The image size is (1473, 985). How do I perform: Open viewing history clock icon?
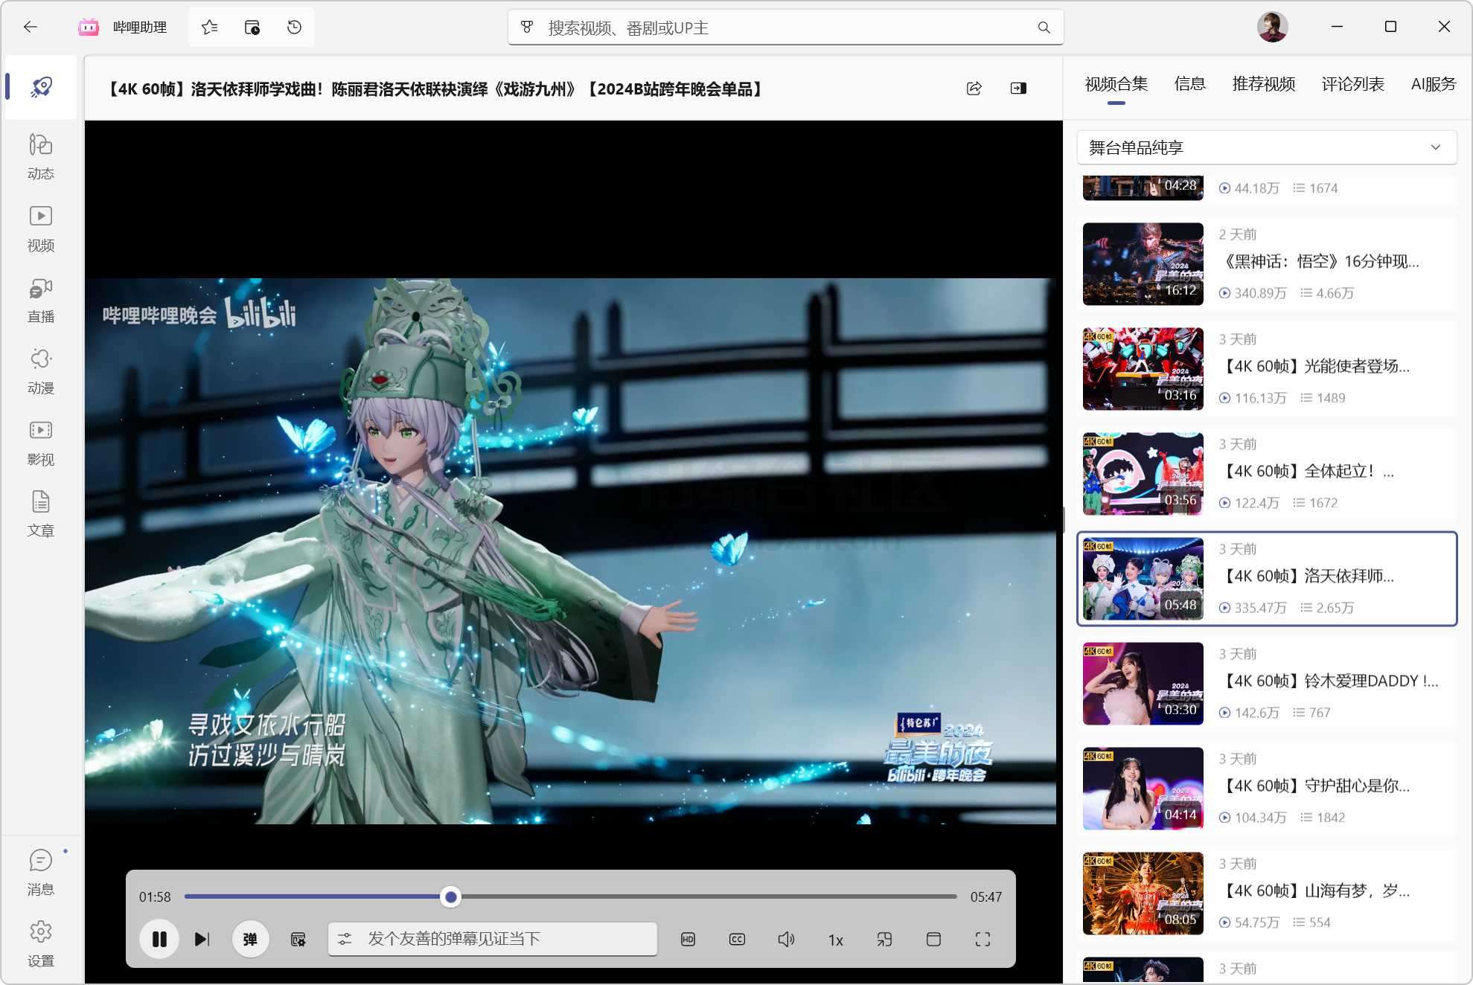(x=294, y=27)
